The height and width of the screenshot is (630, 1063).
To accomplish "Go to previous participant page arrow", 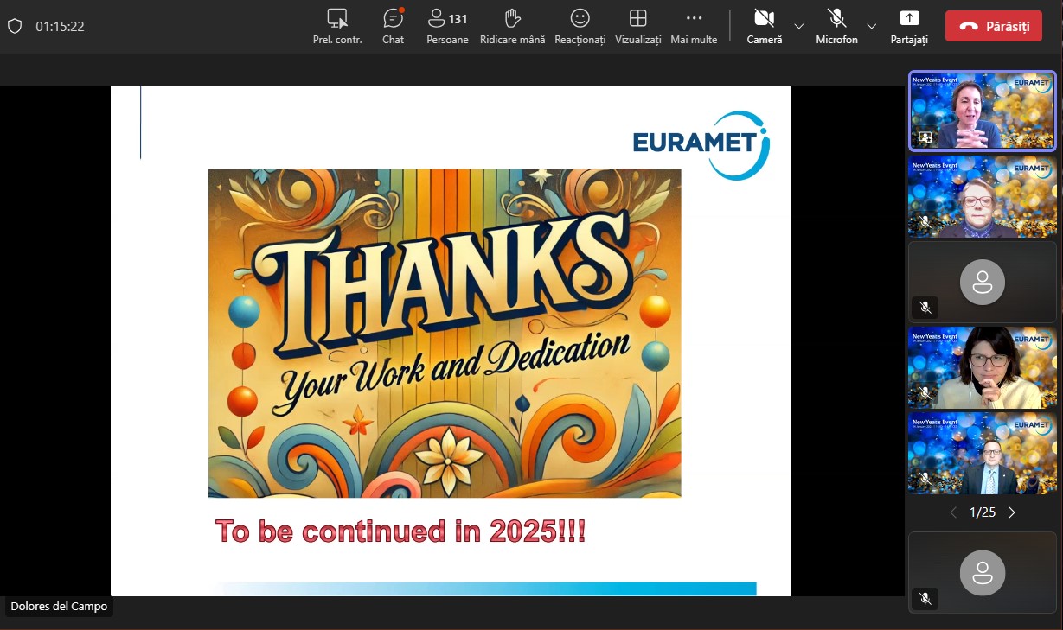I will (x=953, y=512).
